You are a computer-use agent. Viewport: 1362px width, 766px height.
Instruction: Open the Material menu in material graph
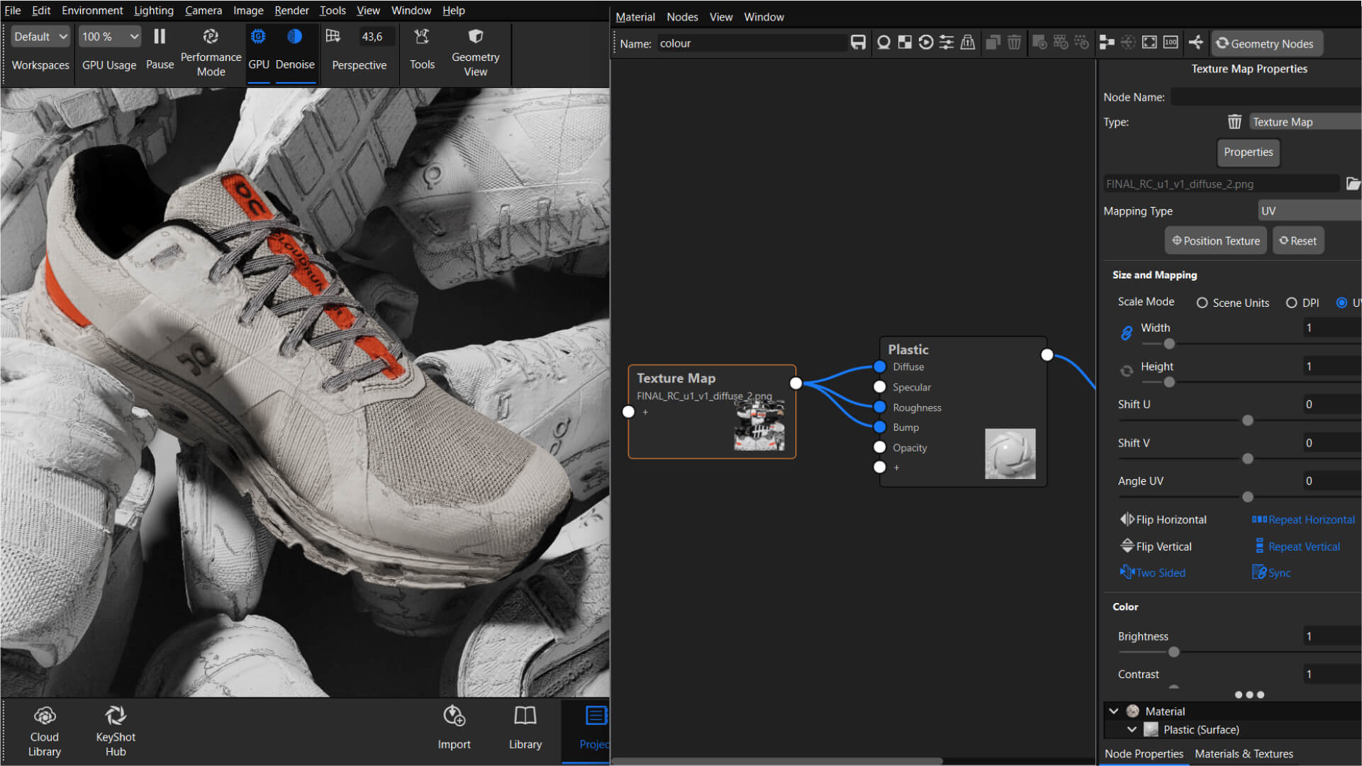tap(635, 17)
